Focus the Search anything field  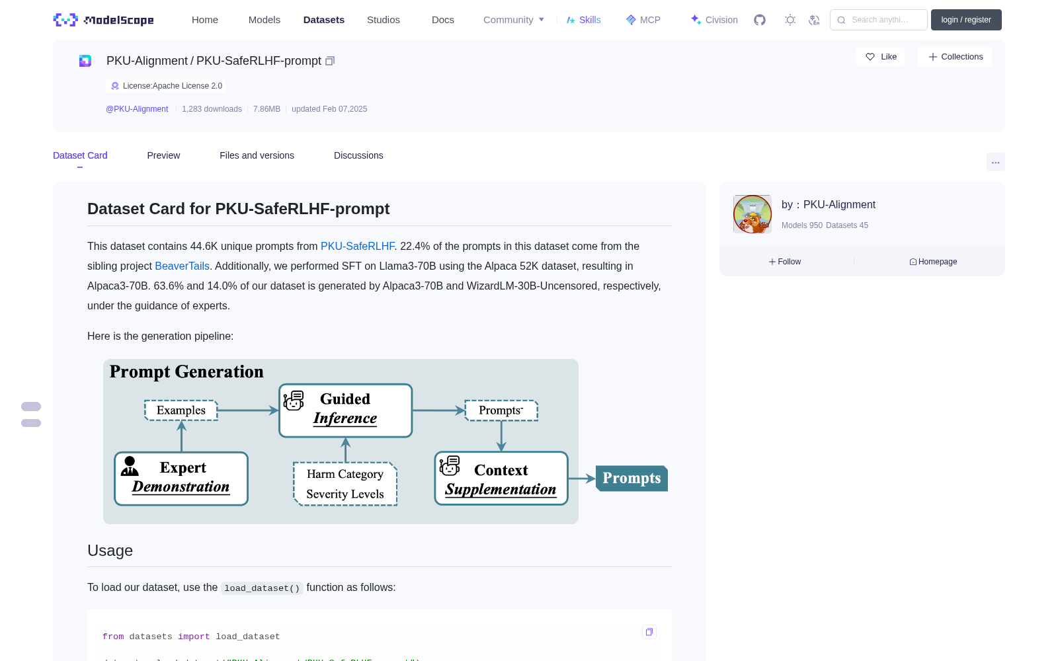point(879,20)
